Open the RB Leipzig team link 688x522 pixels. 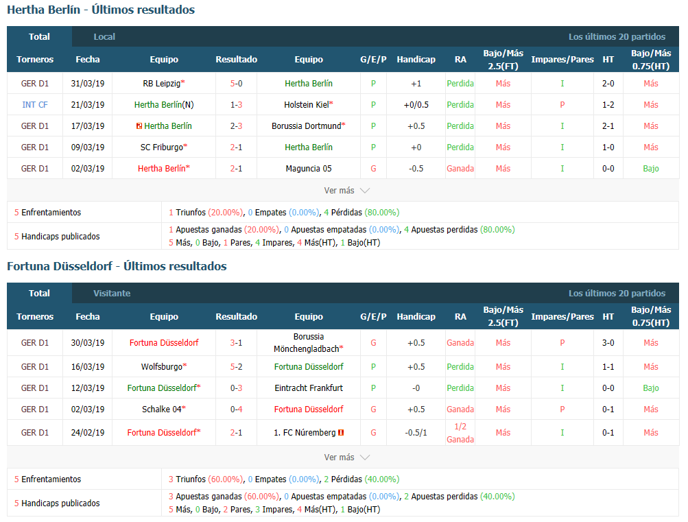point(161,84)
